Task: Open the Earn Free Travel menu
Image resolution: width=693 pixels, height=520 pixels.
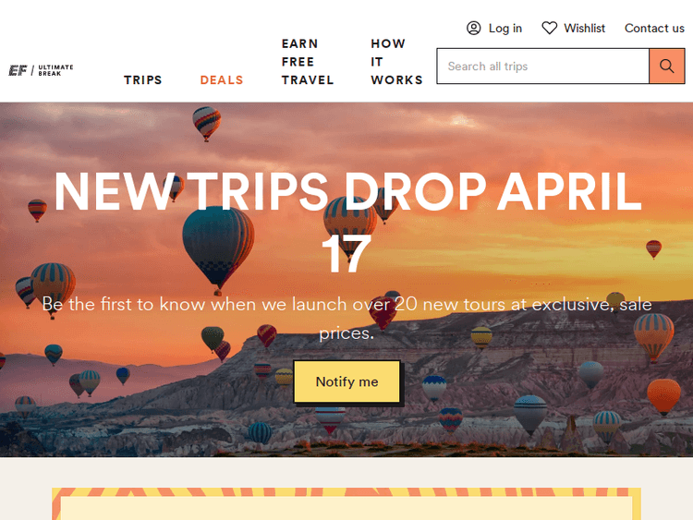Action: coord(308,62)
